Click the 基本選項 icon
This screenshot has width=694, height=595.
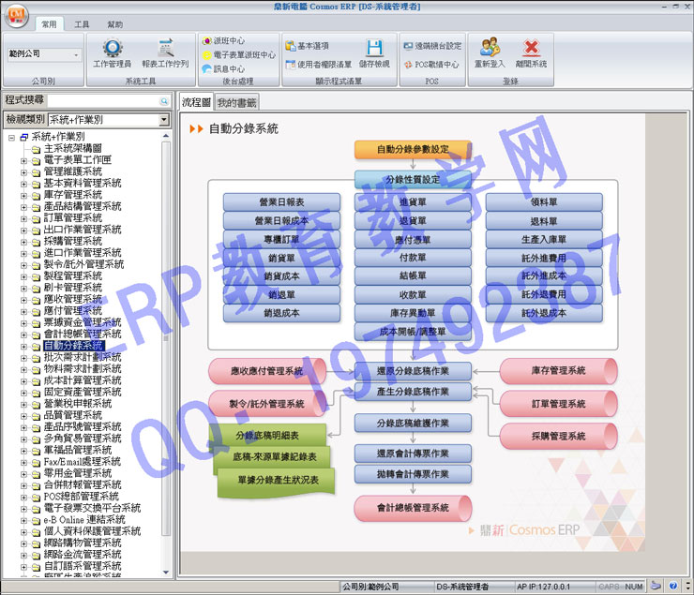tap(291, 46)
